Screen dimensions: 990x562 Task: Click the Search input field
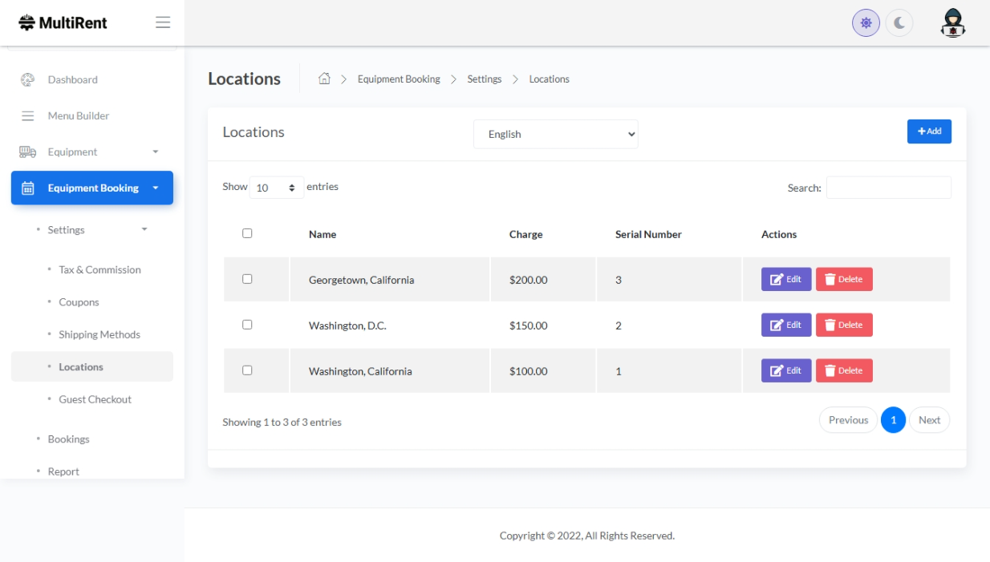[x=888, y=188]
